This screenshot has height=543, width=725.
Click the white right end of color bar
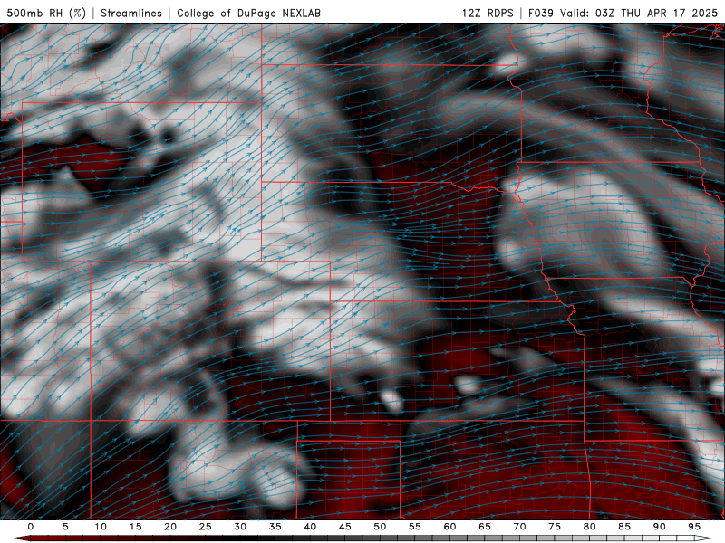(x=703, y=538)
